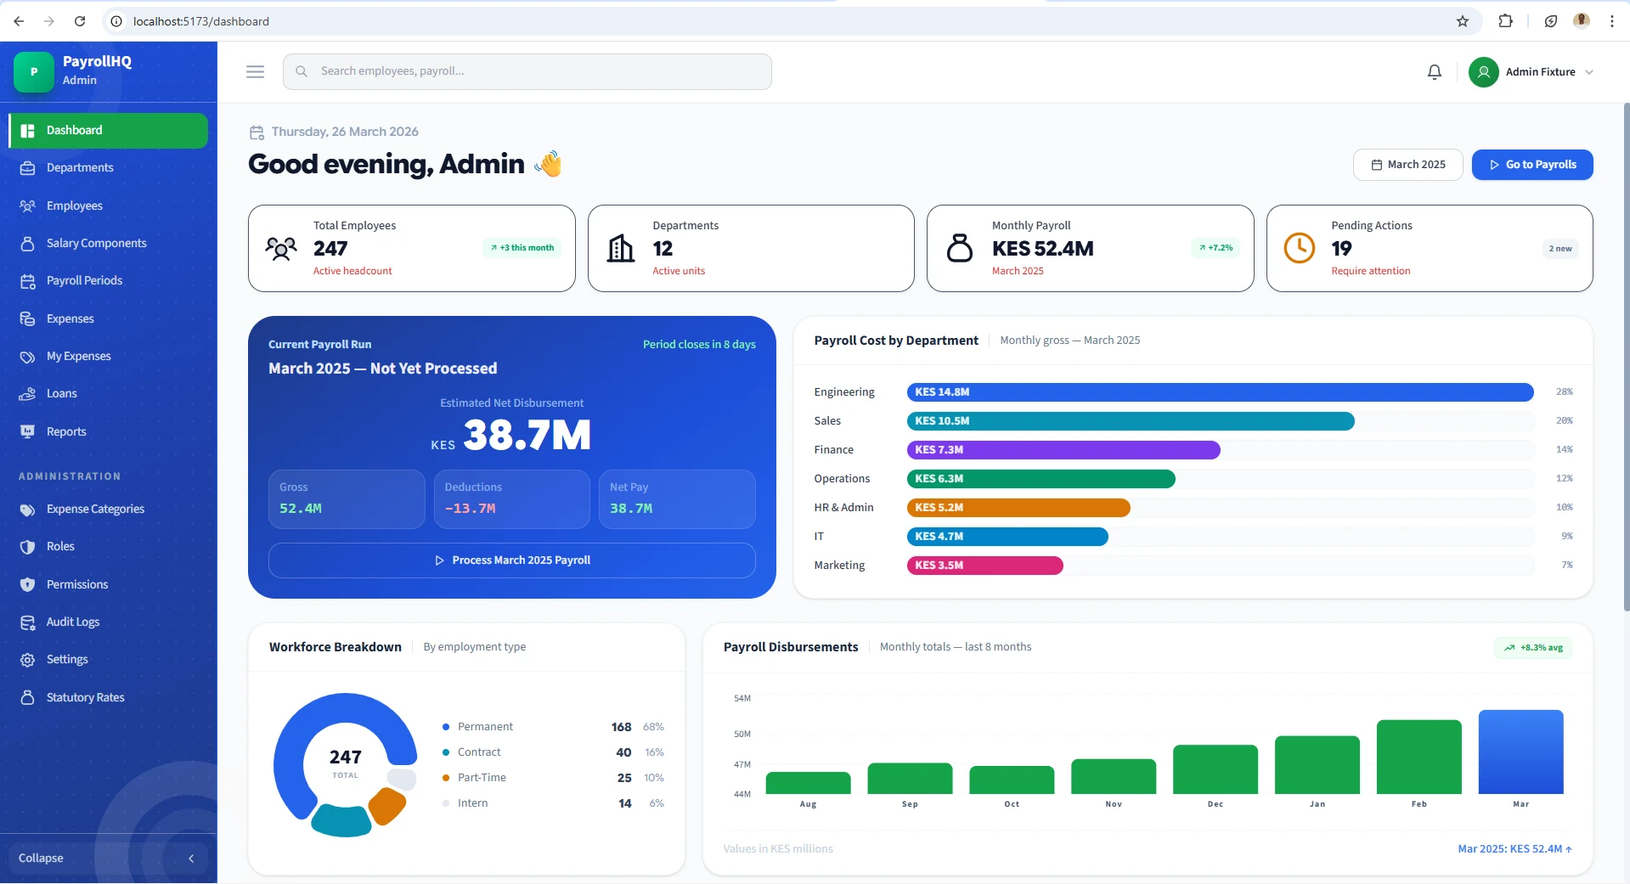
Task: Click the donut chart 247 total center
Action: click(346, 763)
